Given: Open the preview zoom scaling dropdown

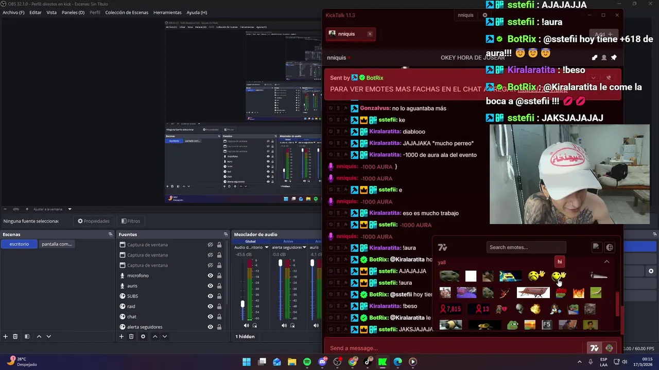Looking at the screenshot, I should pos(70,209).
